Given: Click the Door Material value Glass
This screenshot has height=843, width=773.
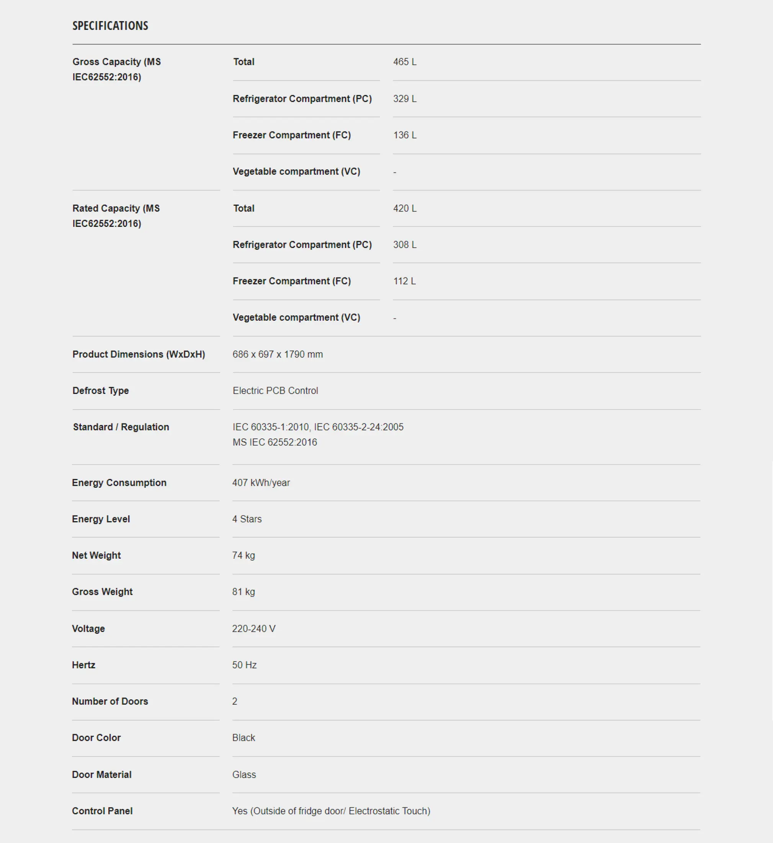Looking at the screenshot, I should [x=244, y=775].
